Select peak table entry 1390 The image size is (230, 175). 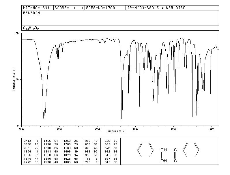47,148
